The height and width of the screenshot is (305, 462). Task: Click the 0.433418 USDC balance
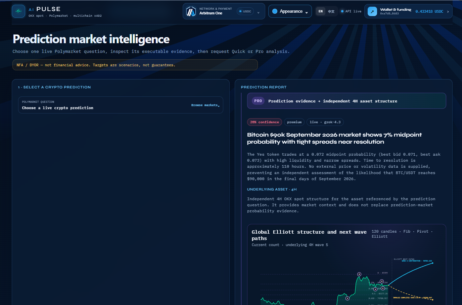click(429, 11)
